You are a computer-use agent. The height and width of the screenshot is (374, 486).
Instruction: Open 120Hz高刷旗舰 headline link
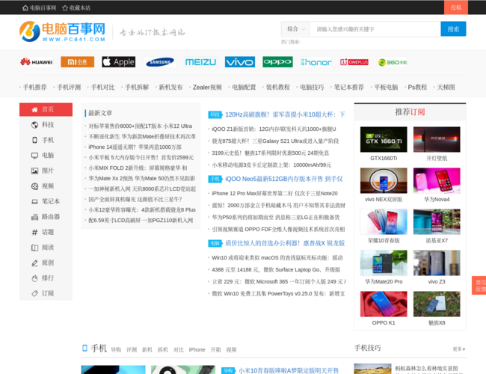pos(285,114)
